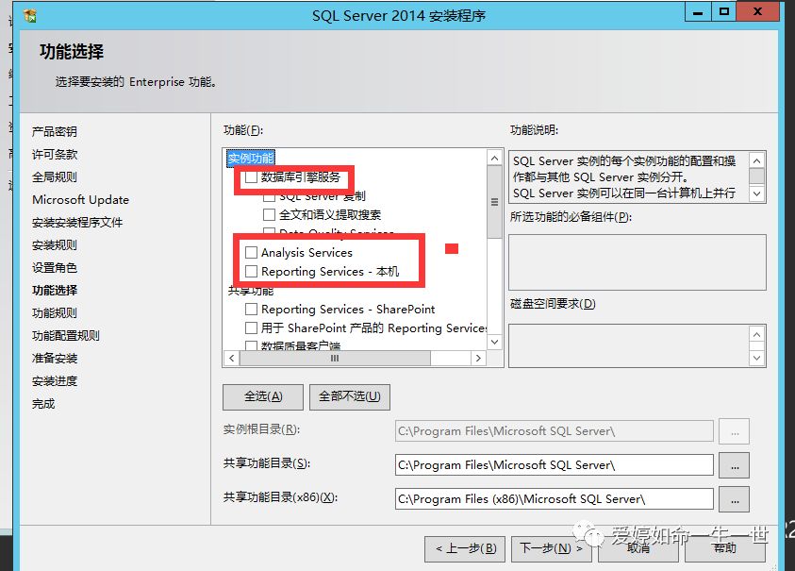
Task: Click the feature list horizontal scroll-left arrow
Action: pos(232,358)
